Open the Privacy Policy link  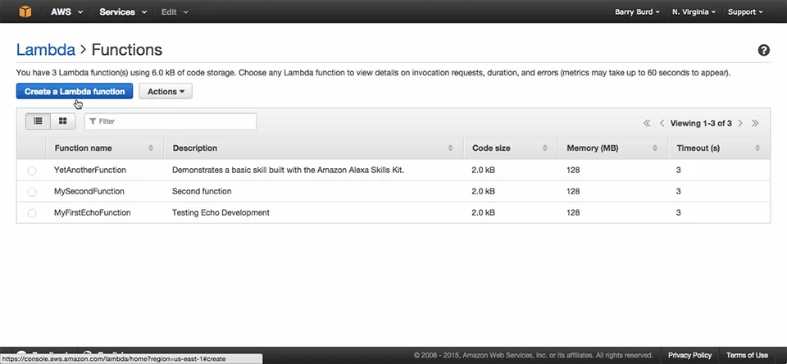point(689,356)
